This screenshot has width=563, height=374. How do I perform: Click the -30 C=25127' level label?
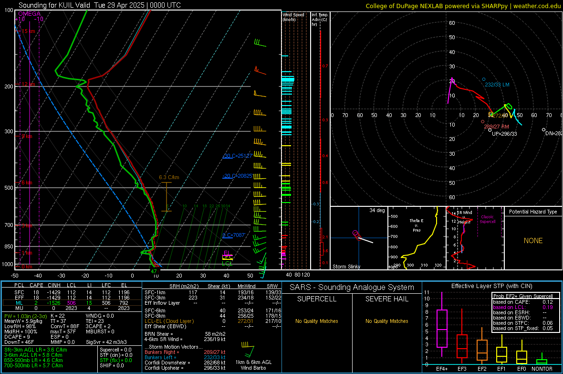pos(237,156)
